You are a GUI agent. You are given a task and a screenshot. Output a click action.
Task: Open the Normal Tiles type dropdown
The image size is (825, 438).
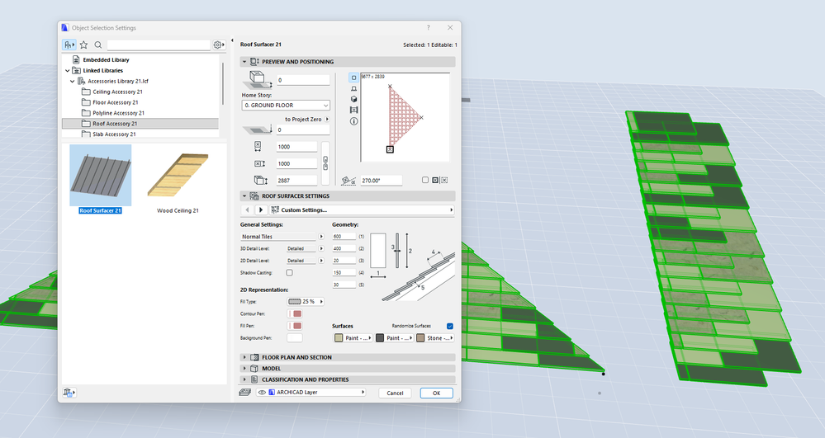[321, 237]
